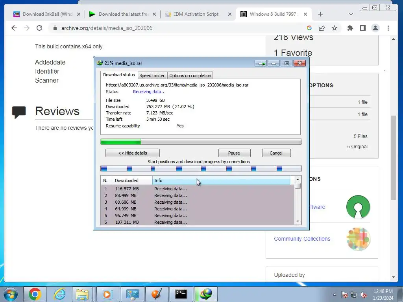Open the Speed Limiter tab
Viewport: 403px width, 302px height.
(x=152, y=75)
